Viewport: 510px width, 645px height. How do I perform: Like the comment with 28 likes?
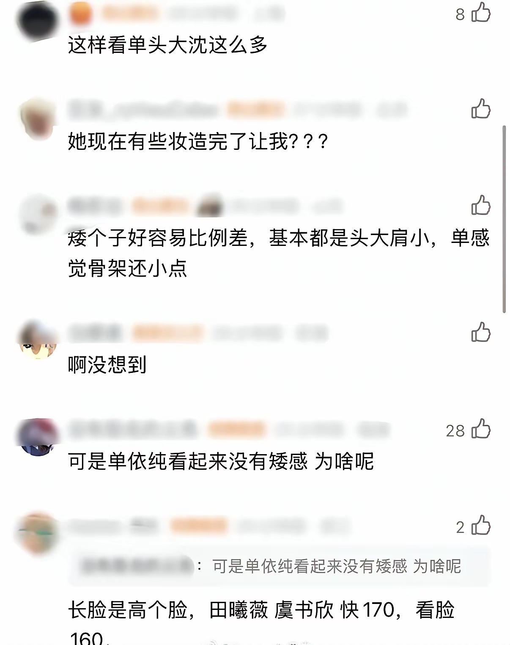coord(481,429)
